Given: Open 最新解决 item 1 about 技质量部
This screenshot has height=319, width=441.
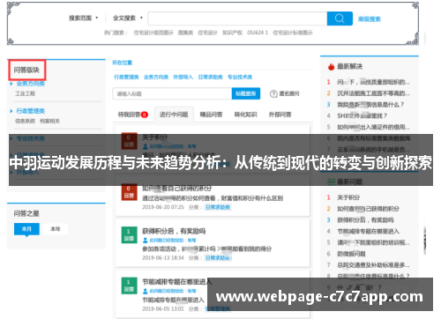Looking at the screenshot, I should point(373,82).
